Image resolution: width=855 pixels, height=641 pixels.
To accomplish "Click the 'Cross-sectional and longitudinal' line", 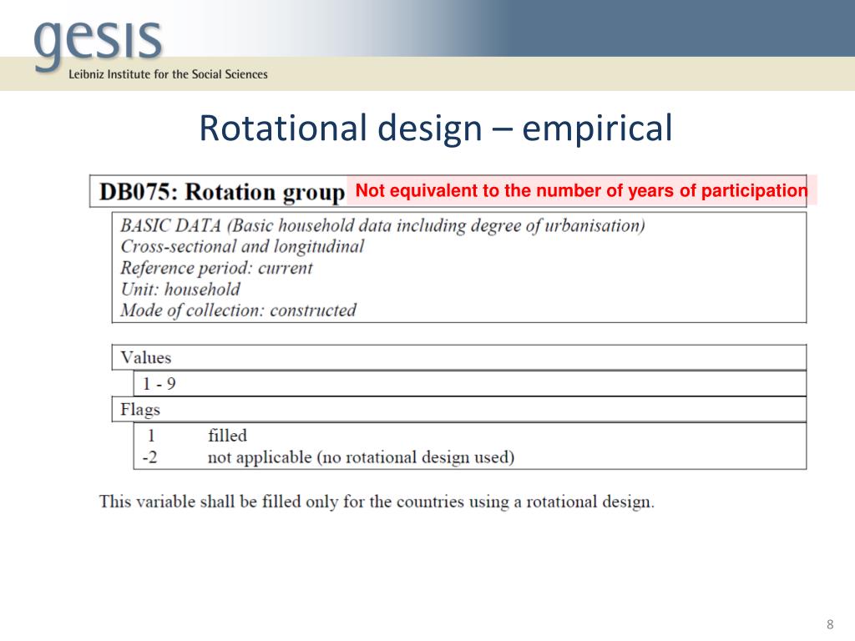I will click(x=243, y=247).
